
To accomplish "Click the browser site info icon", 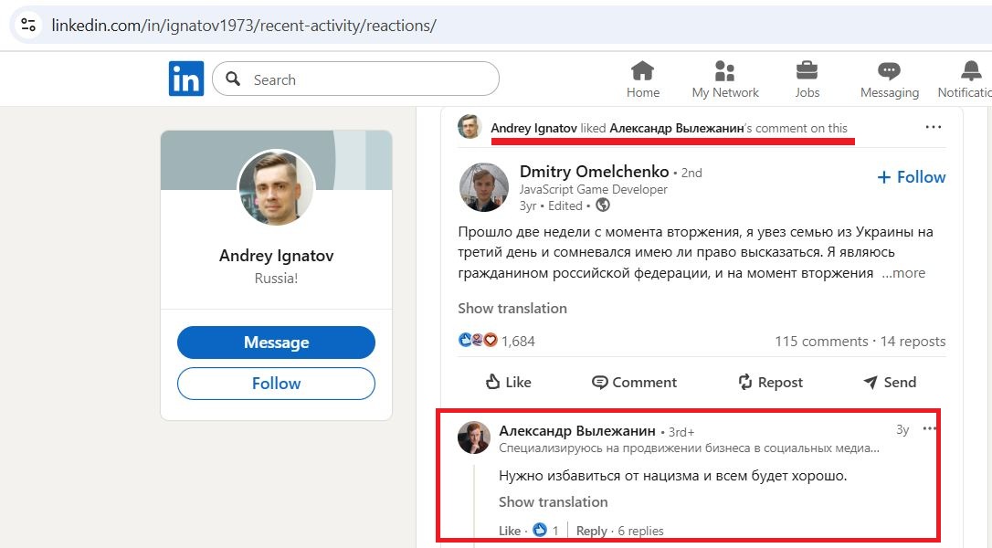I will pos(28,25).
